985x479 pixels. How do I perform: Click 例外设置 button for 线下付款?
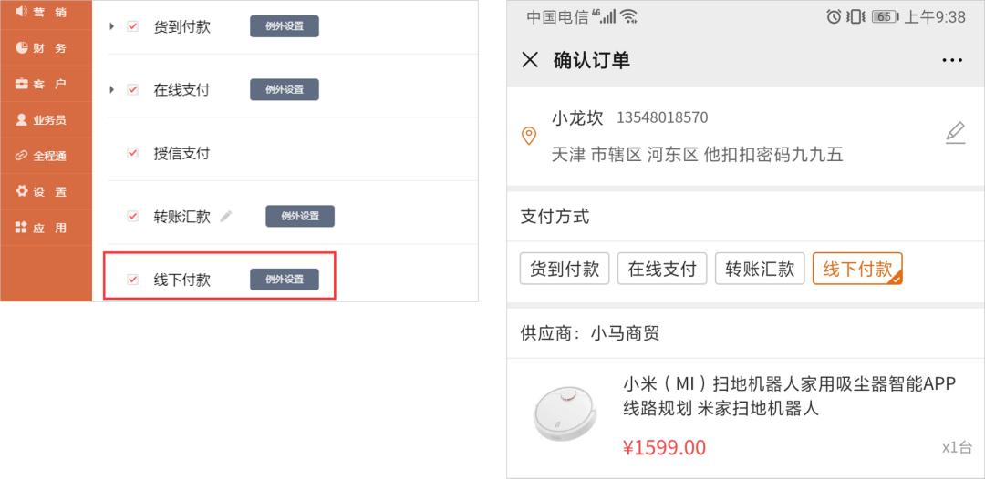285,280
